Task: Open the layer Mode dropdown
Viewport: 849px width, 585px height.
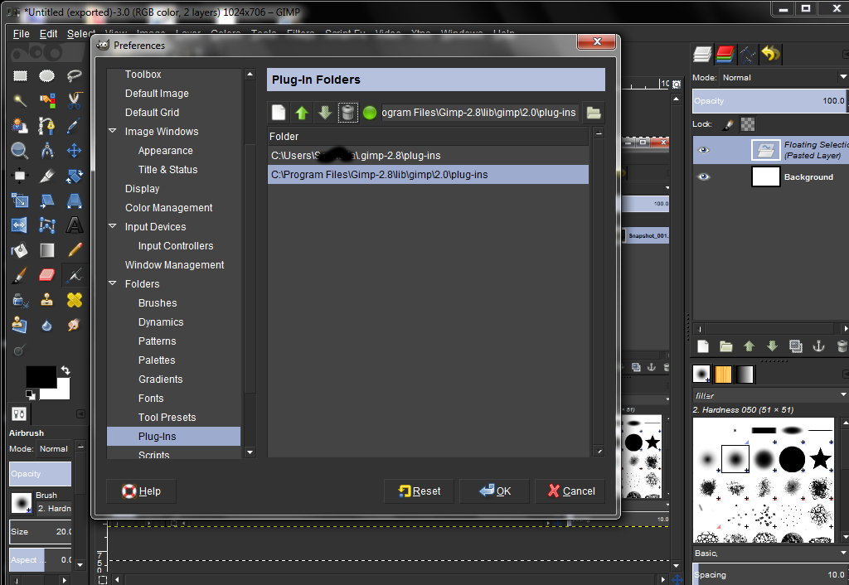Action: coord(784,77)
